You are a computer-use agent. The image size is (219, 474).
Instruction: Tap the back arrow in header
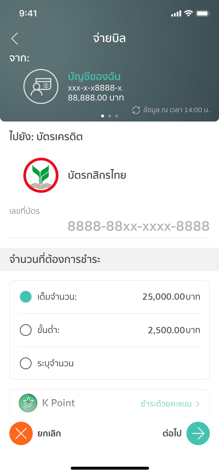click(15, 39)
